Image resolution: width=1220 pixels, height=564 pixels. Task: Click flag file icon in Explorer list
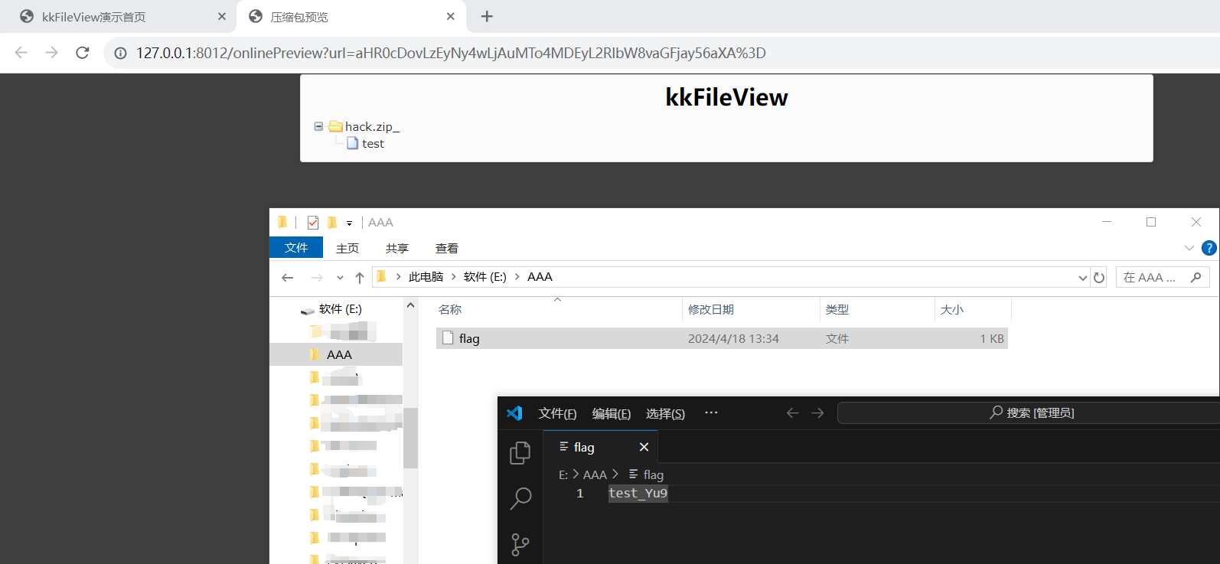449,338
